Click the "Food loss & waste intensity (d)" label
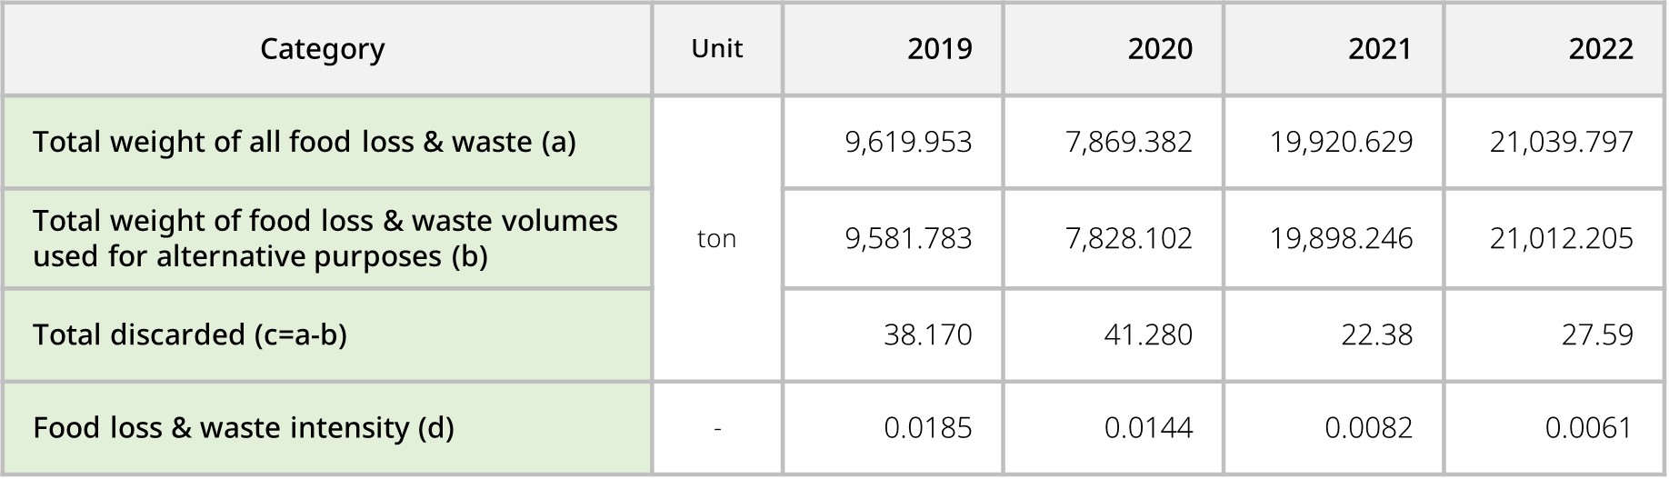1669x479 pixels. click(x=243, y=428)
